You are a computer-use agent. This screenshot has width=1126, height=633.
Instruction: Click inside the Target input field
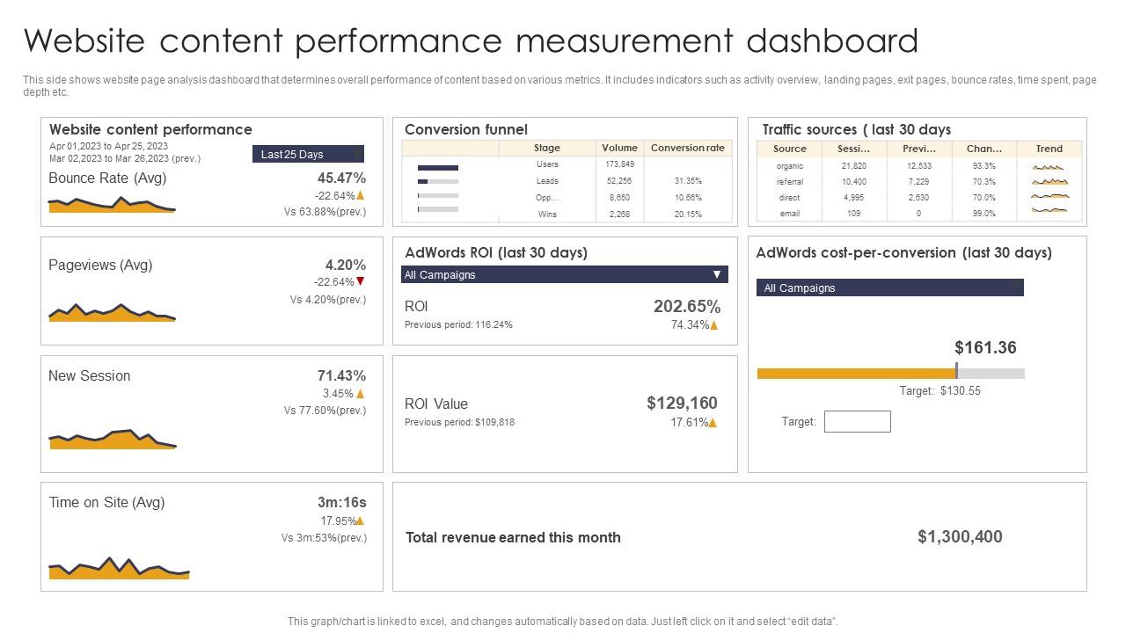click(x=857, y=421)
